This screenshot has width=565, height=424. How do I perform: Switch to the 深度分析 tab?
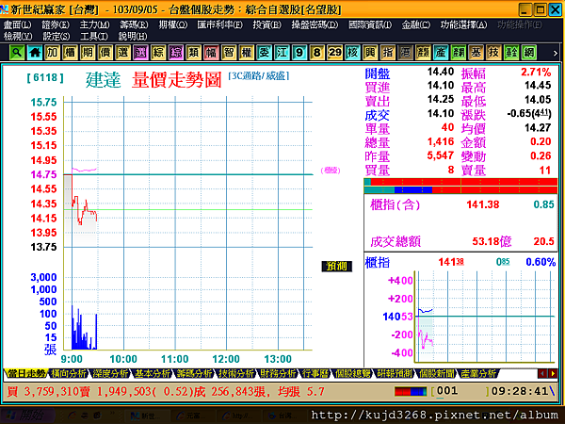pyautogui.click(x=110, y=373)
